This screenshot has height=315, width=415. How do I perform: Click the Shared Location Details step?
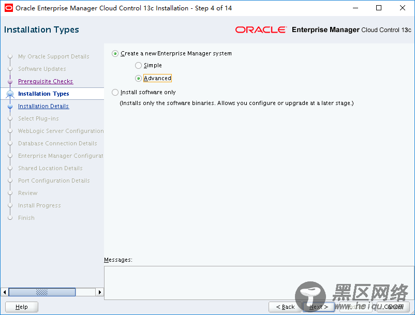50,168
